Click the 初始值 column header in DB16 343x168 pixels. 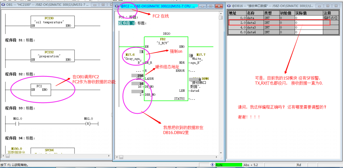pyautogui.click(x=287, y=13)
